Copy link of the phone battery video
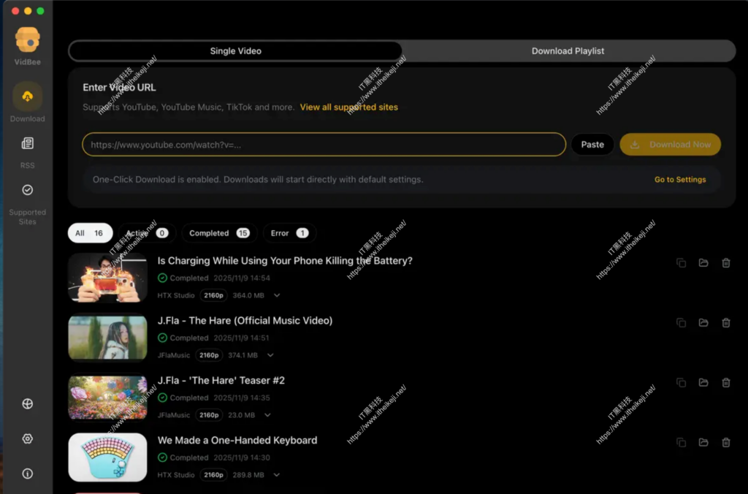This screenshot has height=494, width=748. point(681,263)
